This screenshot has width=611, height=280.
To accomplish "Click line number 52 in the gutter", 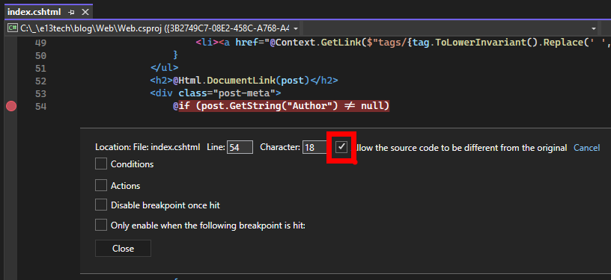I will tap(40, 81).
